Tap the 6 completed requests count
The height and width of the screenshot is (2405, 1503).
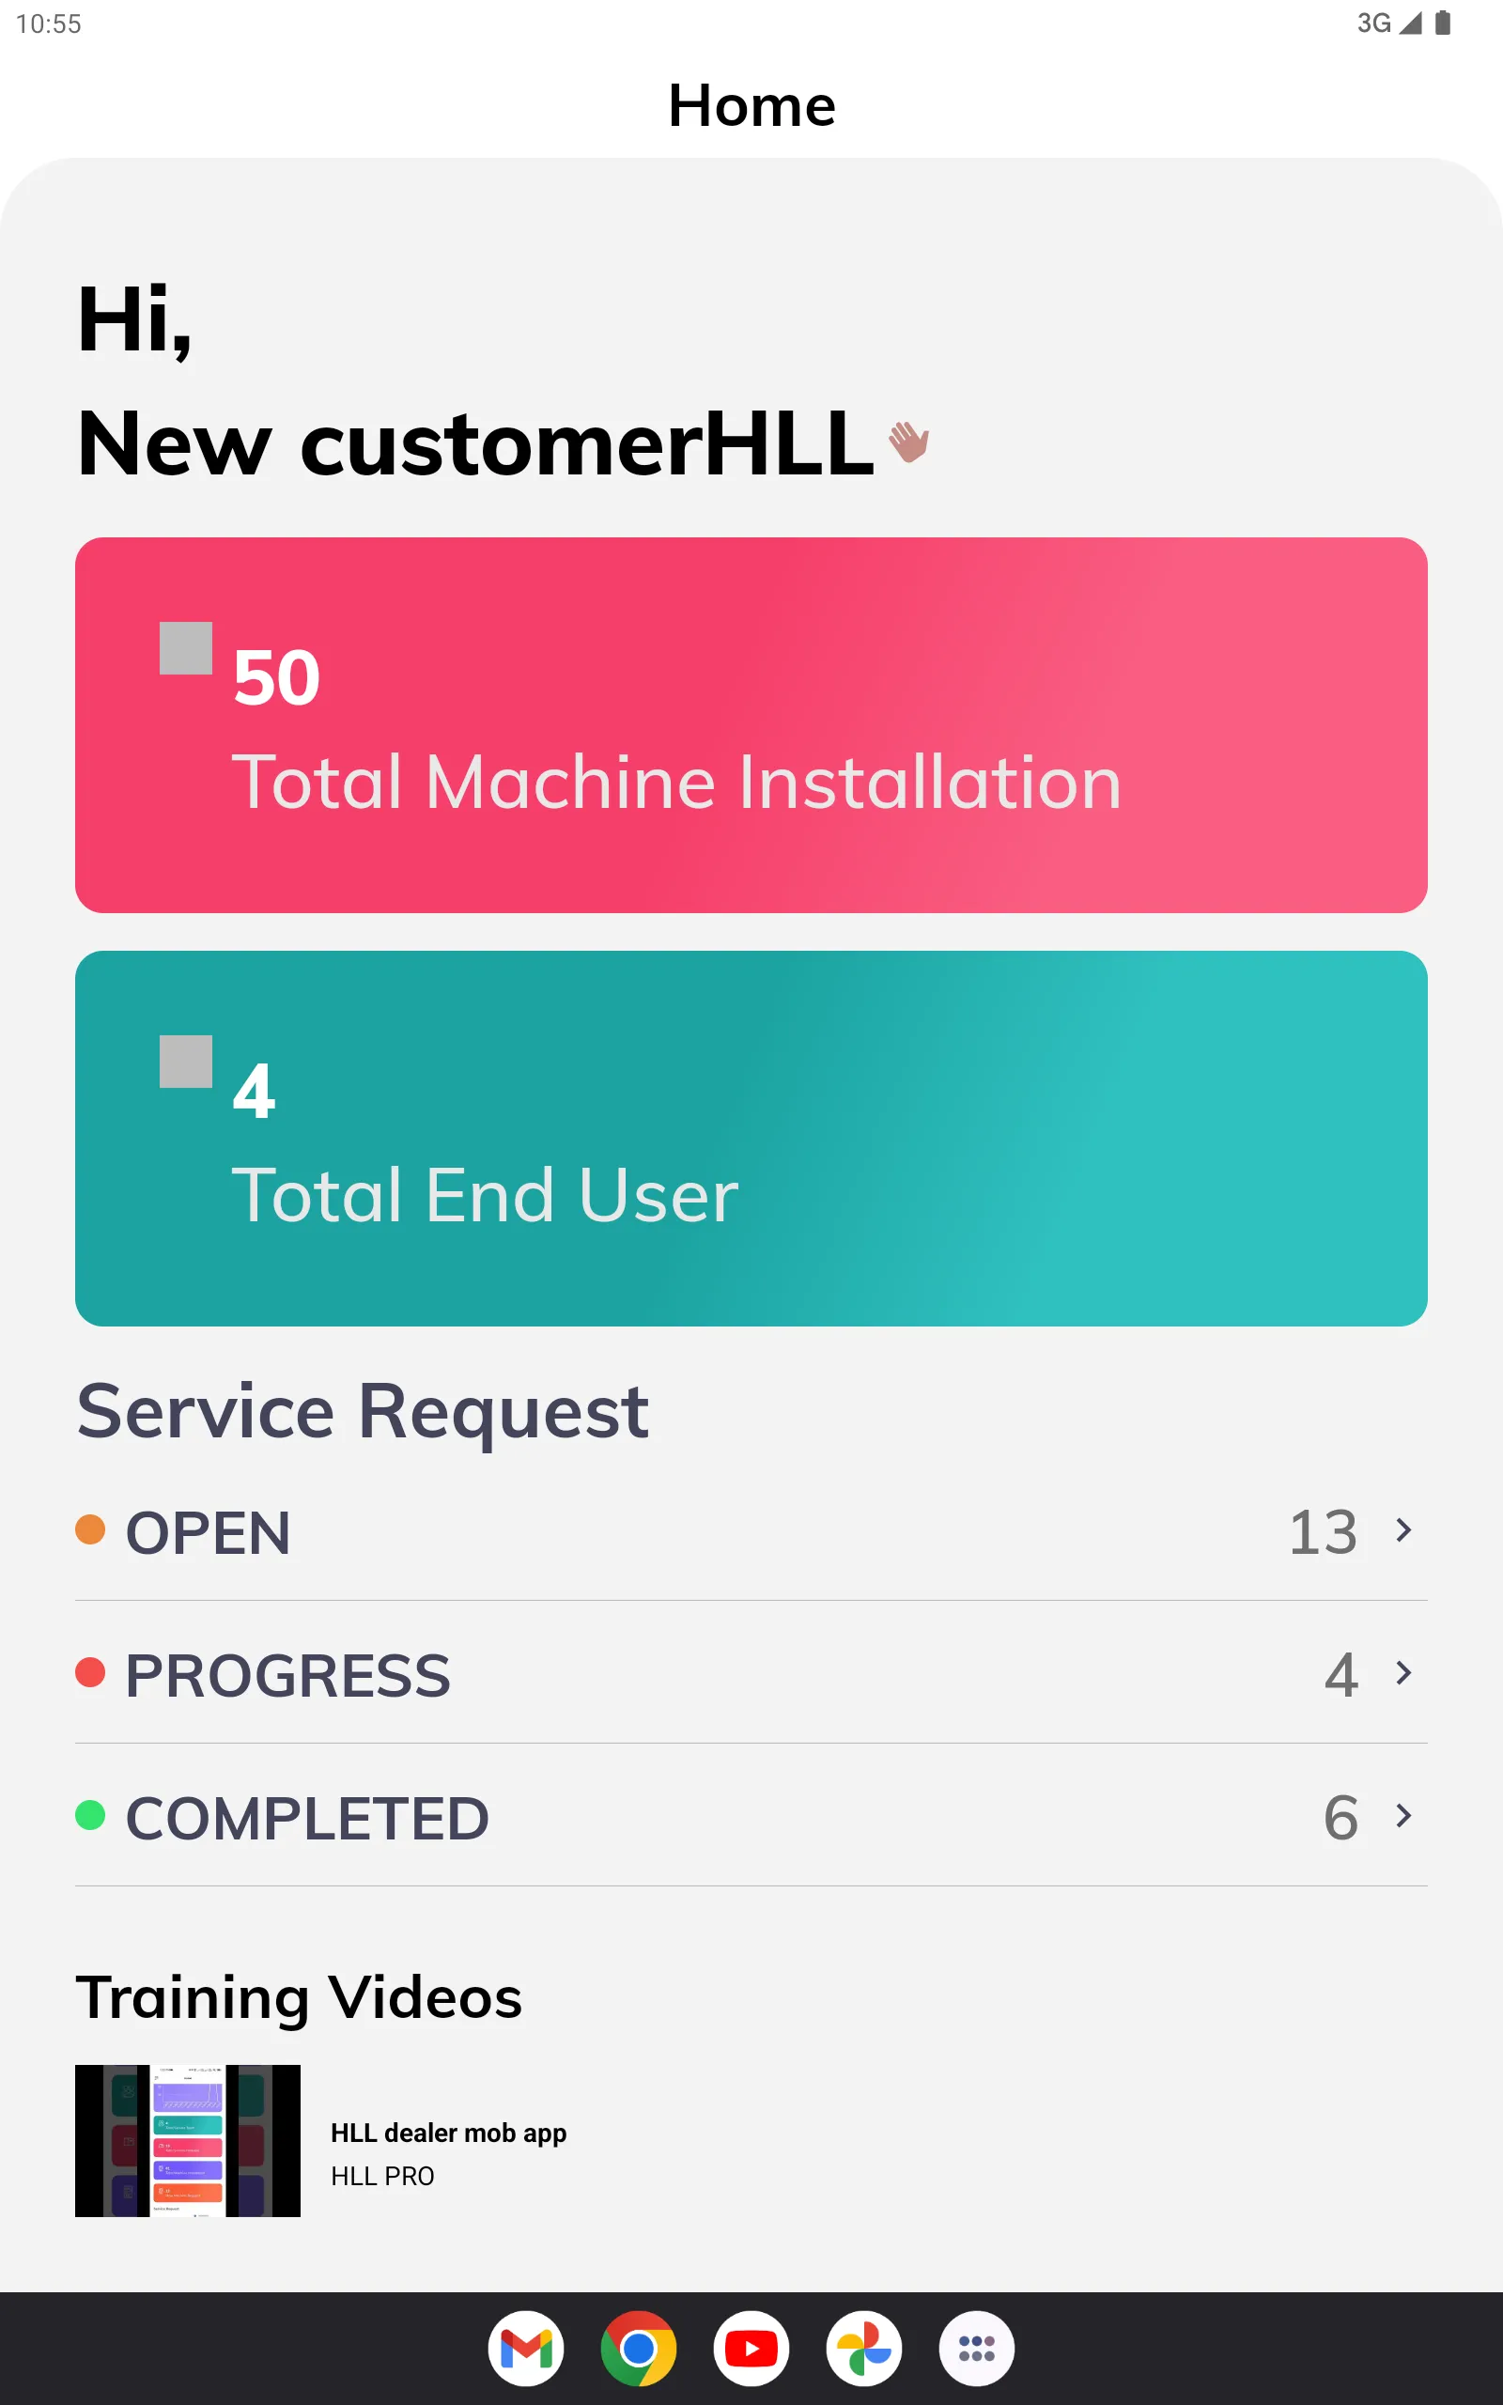click(x=1341, y=1818)
